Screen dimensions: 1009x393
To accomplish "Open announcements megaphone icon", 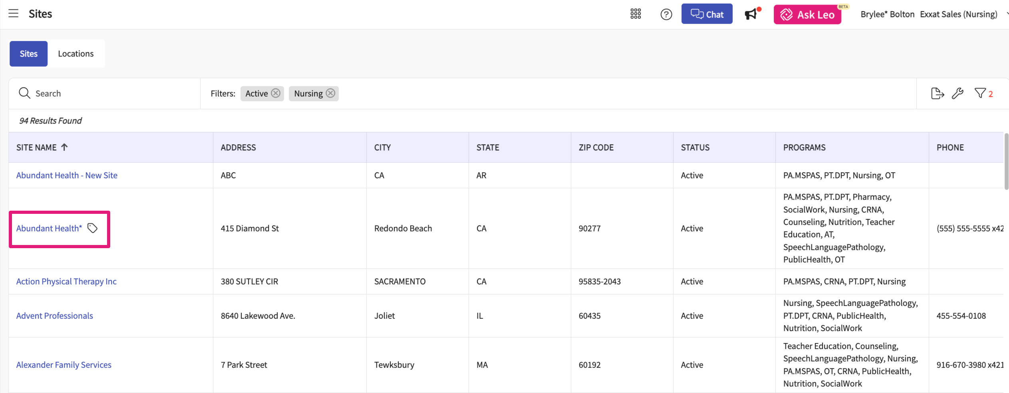I will (x=751, y=14).
